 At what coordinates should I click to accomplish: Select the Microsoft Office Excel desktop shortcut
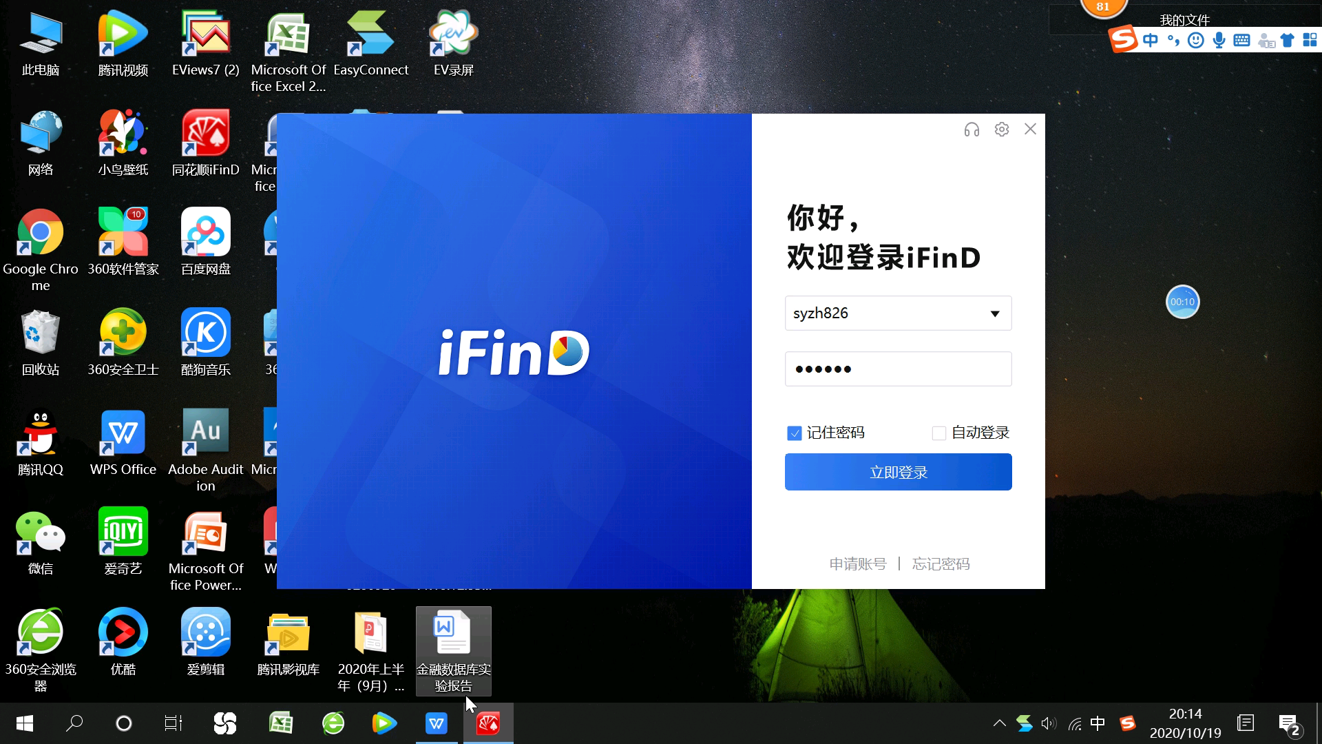coord(288,51)
